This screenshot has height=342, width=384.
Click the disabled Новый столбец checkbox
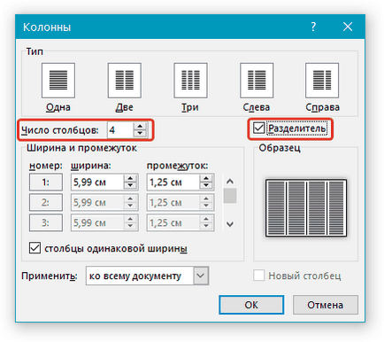pos(258,276)
